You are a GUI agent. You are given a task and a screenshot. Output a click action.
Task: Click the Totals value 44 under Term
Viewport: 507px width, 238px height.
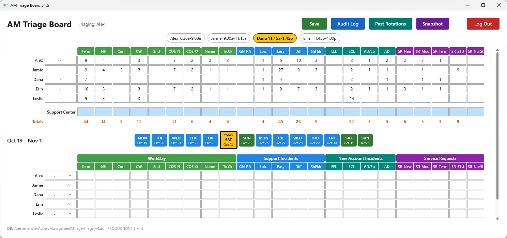[x=86, y=121]
